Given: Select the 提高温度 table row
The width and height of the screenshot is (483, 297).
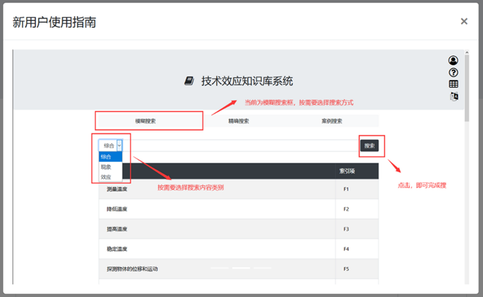Looking at the screenshot, I should pyautogui.click(x=239, y=229).
